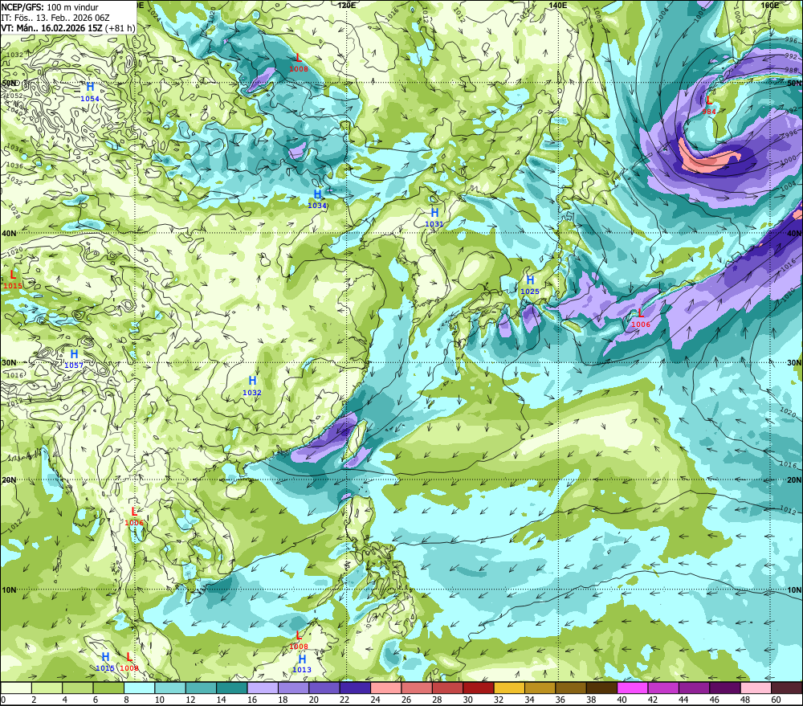Click the 20N label on right edge
This screenshot has height=706, width=803.
click(794, 480)
